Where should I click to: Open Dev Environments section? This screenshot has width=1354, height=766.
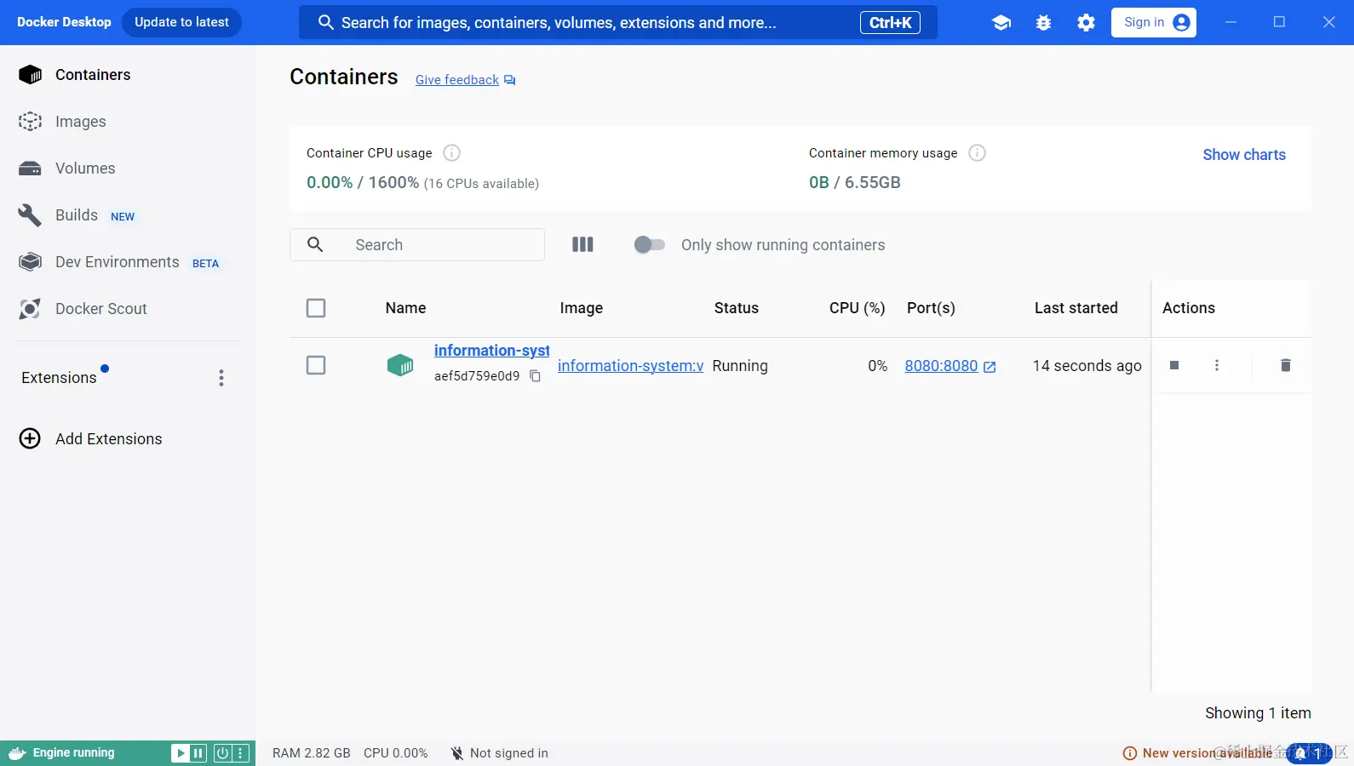[x=119, y=262]
